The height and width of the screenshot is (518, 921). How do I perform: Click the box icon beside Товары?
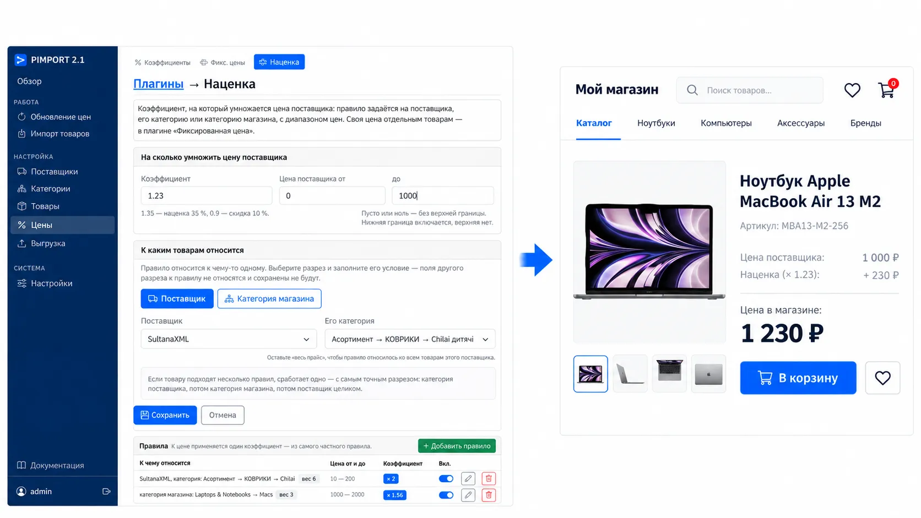[x=22, y=206]
